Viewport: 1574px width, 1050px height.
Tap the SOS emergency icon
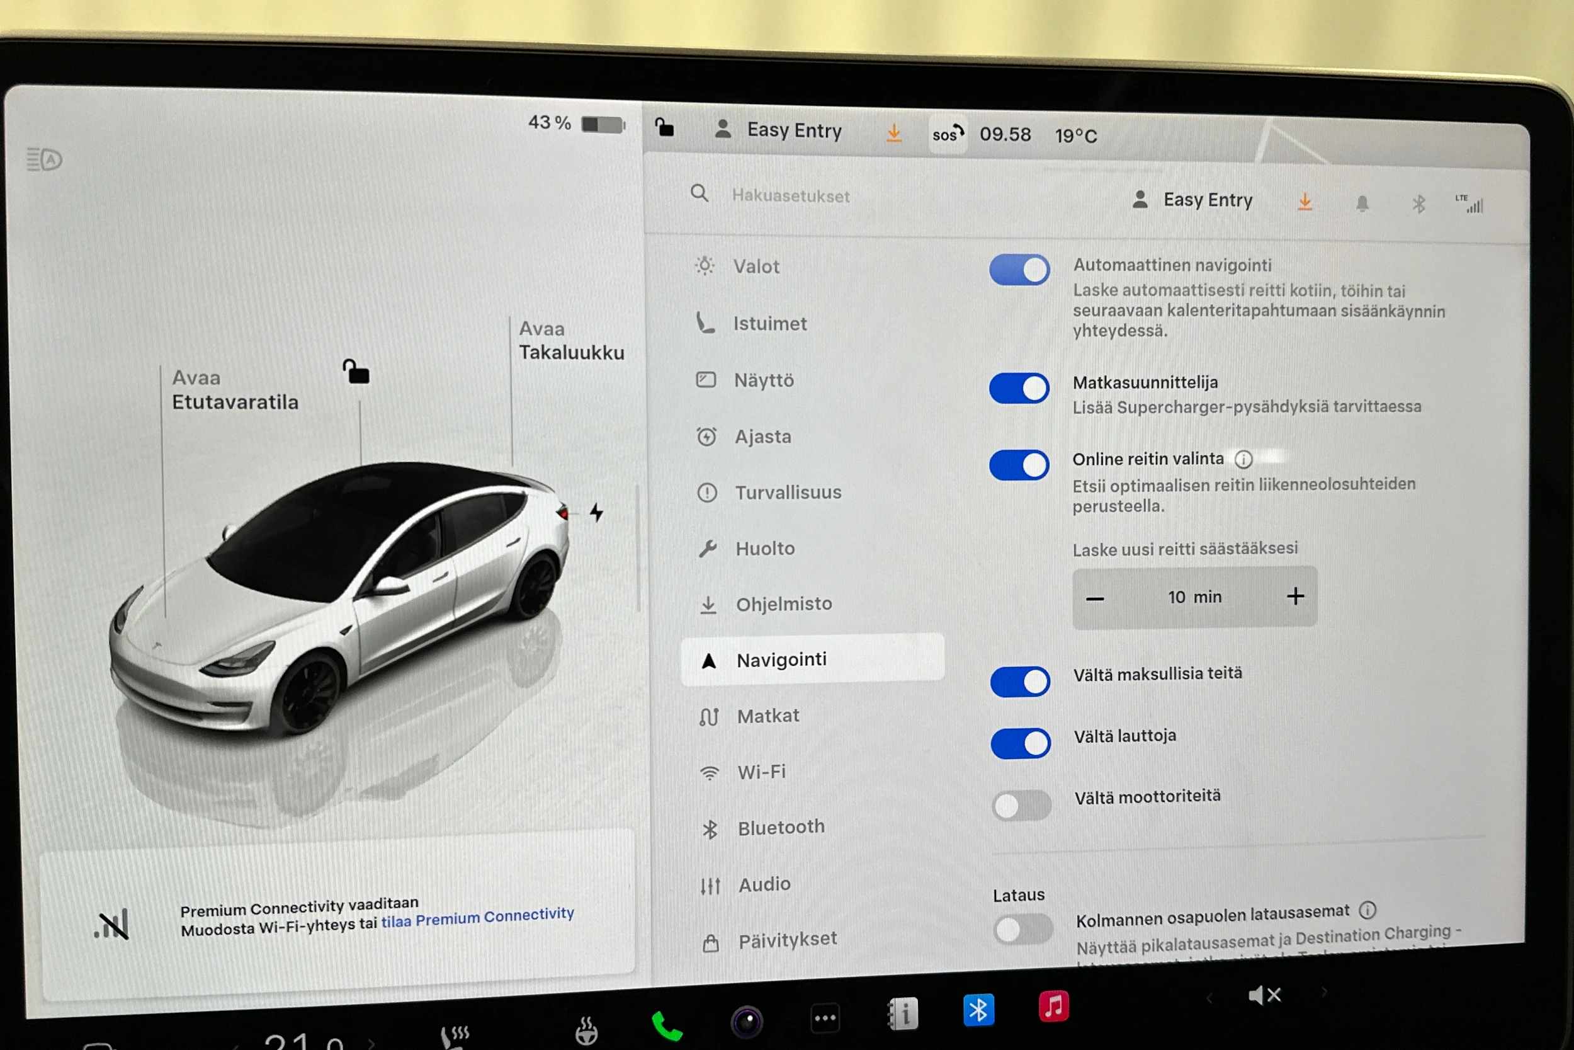coord(948,134)
